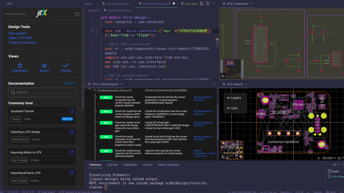
Task: Click the Create component link
Action: point(22,42)
